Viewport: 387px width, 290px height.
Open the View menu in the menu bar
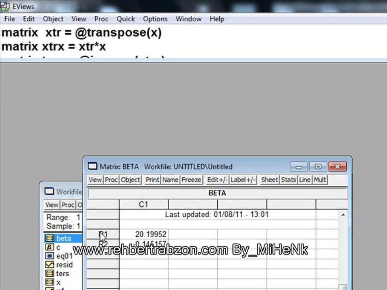click(79, 19)
